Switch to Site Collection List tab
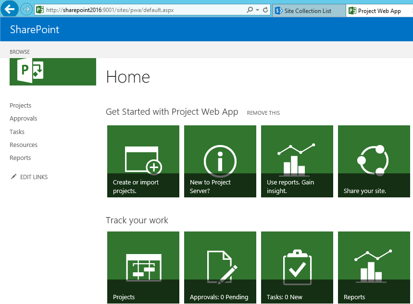The width and height of the screenshot is (413, 304). coord(309,11)
